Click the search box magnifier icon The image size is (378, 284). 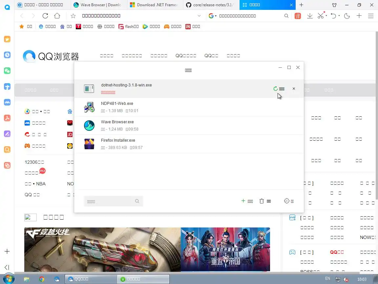point(286,16)
